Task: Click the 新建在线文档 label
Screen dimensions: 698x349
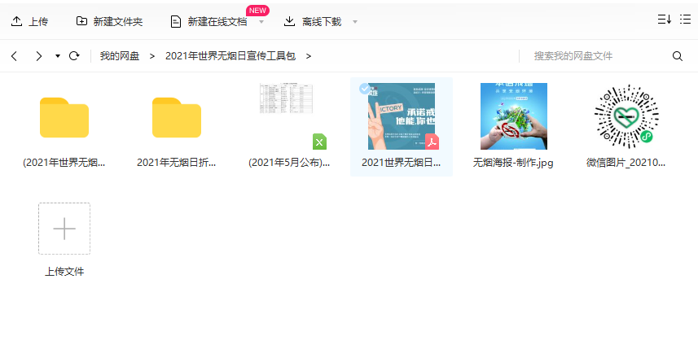Action: point(217,21)
